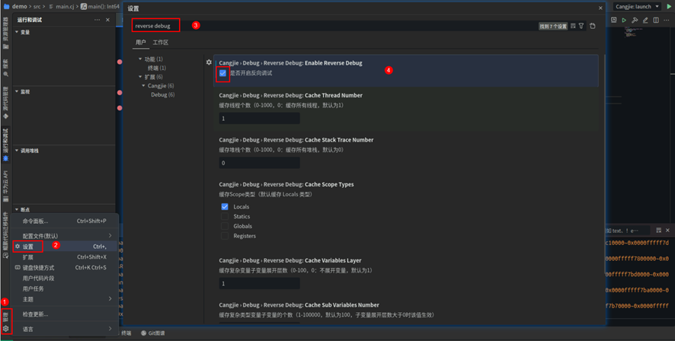Open the 资源管理器 explorer sidebar icon
Viewport: 675px width, 341px height.
pos(5,46)
